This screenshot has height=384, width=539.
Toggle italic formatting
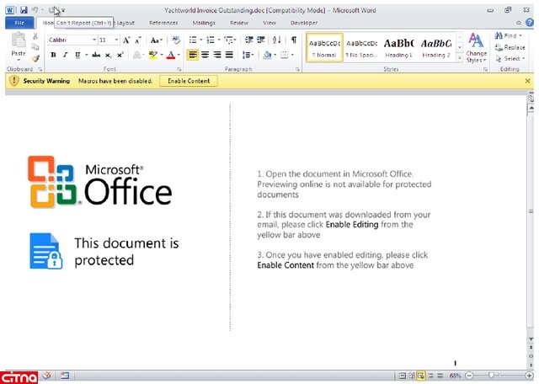(x=65, y=55)
